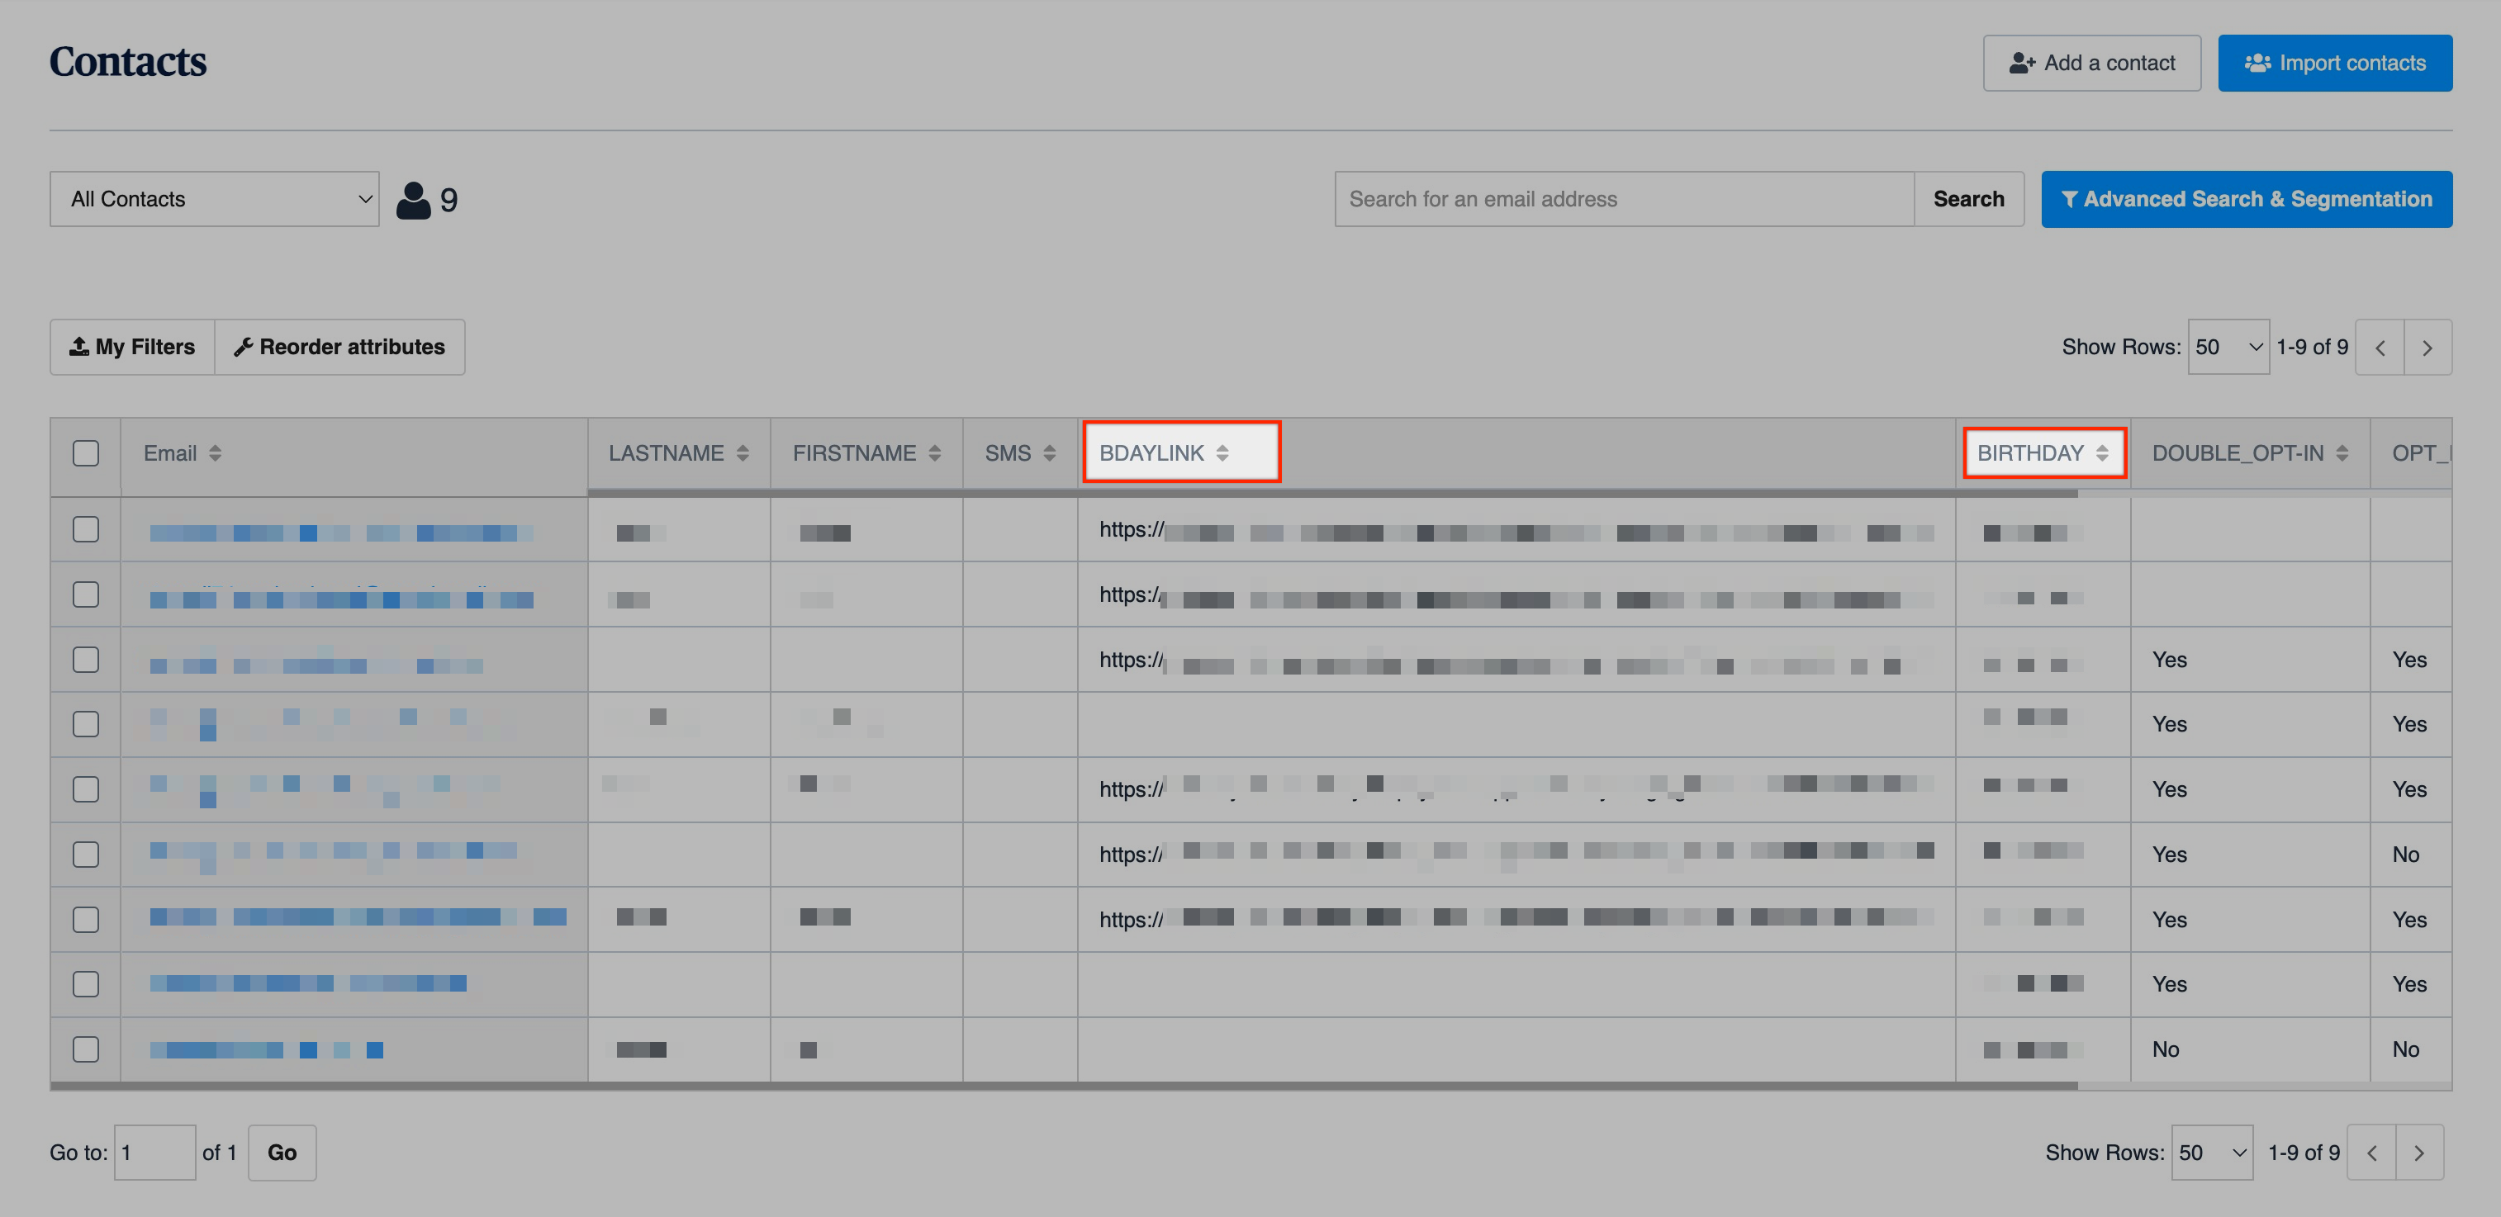Open bottom Show Rows 50 dropdown
This screenshot has height=1217, width=2501.
[x=2211, y=1153]
